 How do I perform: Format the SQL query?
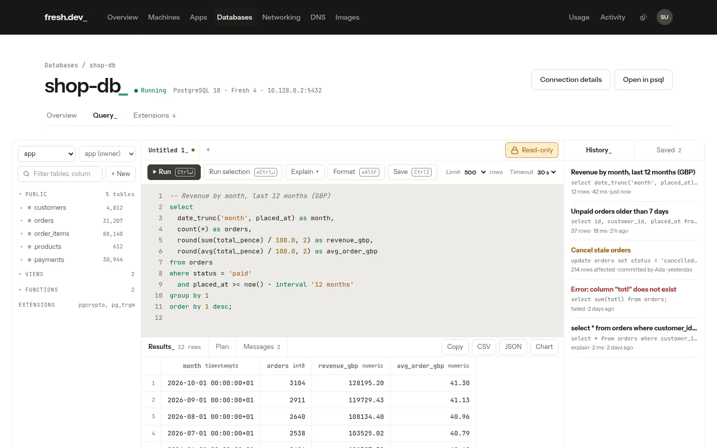click(x=356, y=172)
